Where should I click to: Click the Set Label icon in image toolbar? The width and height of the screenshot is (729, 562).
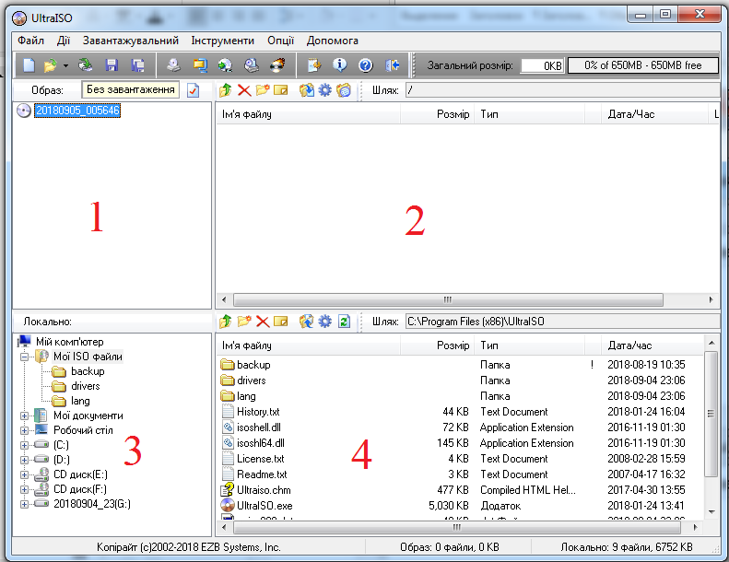point(344,89)
